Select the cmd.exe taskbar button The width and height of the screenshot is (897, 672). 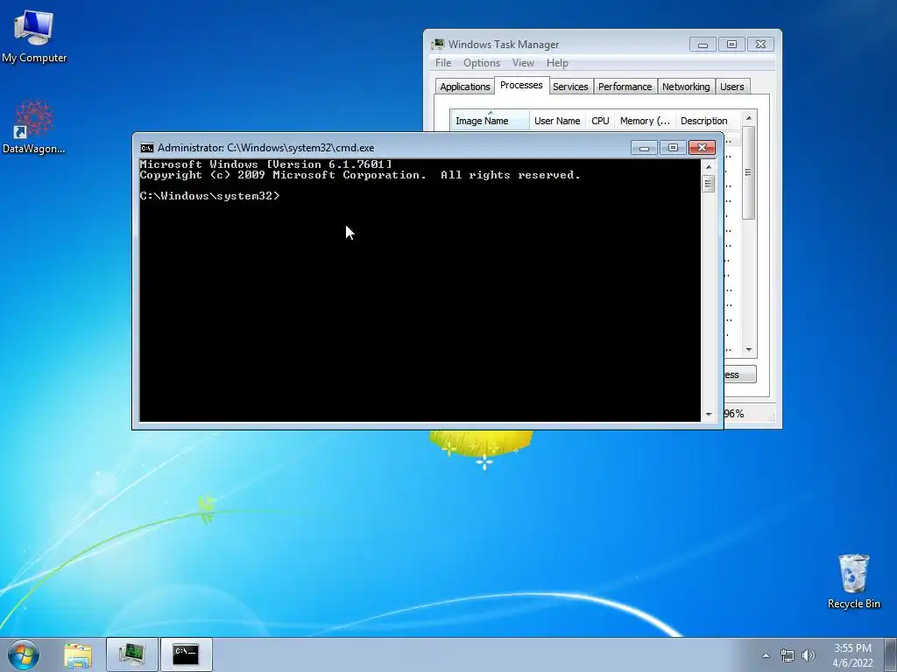point(186,654)
